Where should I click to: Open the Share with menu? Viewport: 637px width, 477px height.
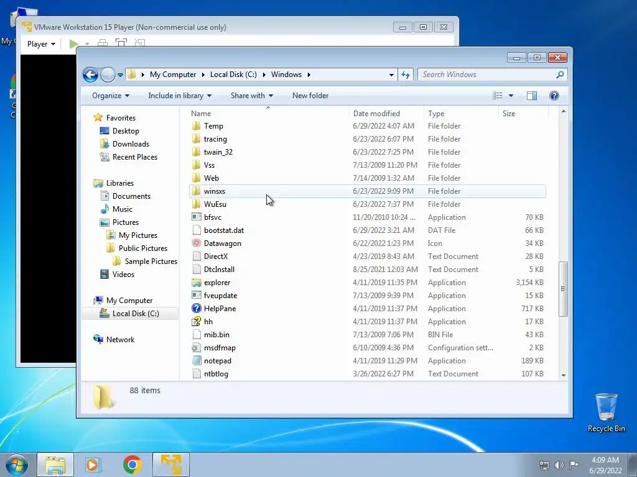click(252, 96)
